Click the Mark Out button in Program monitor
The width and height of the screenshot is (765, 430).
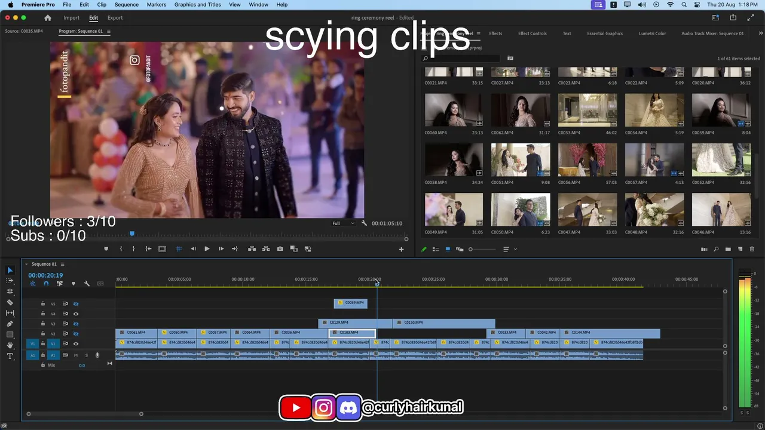(133, 249)
